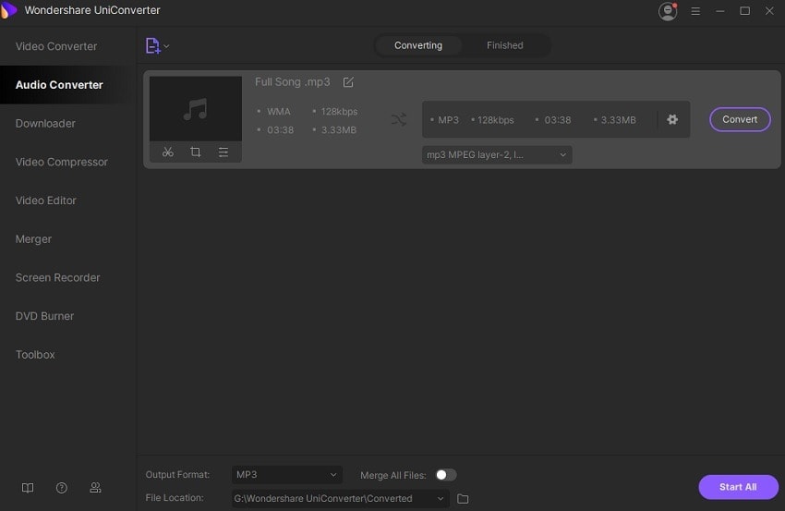Close the UniConverter window
This screenshot has height=511, width=785.
[x=769, y=10]
